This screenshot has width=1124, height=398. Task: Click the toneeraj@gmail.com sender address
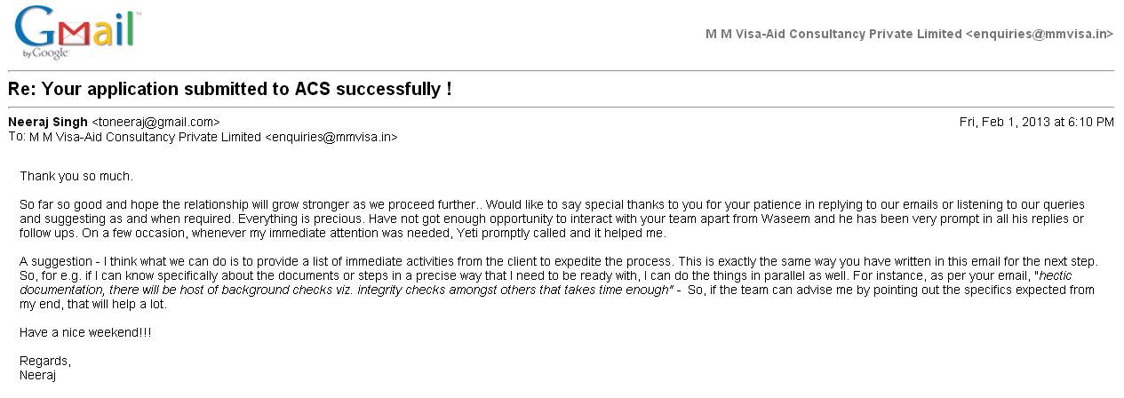pyautogui.click(x=155, y=122)
